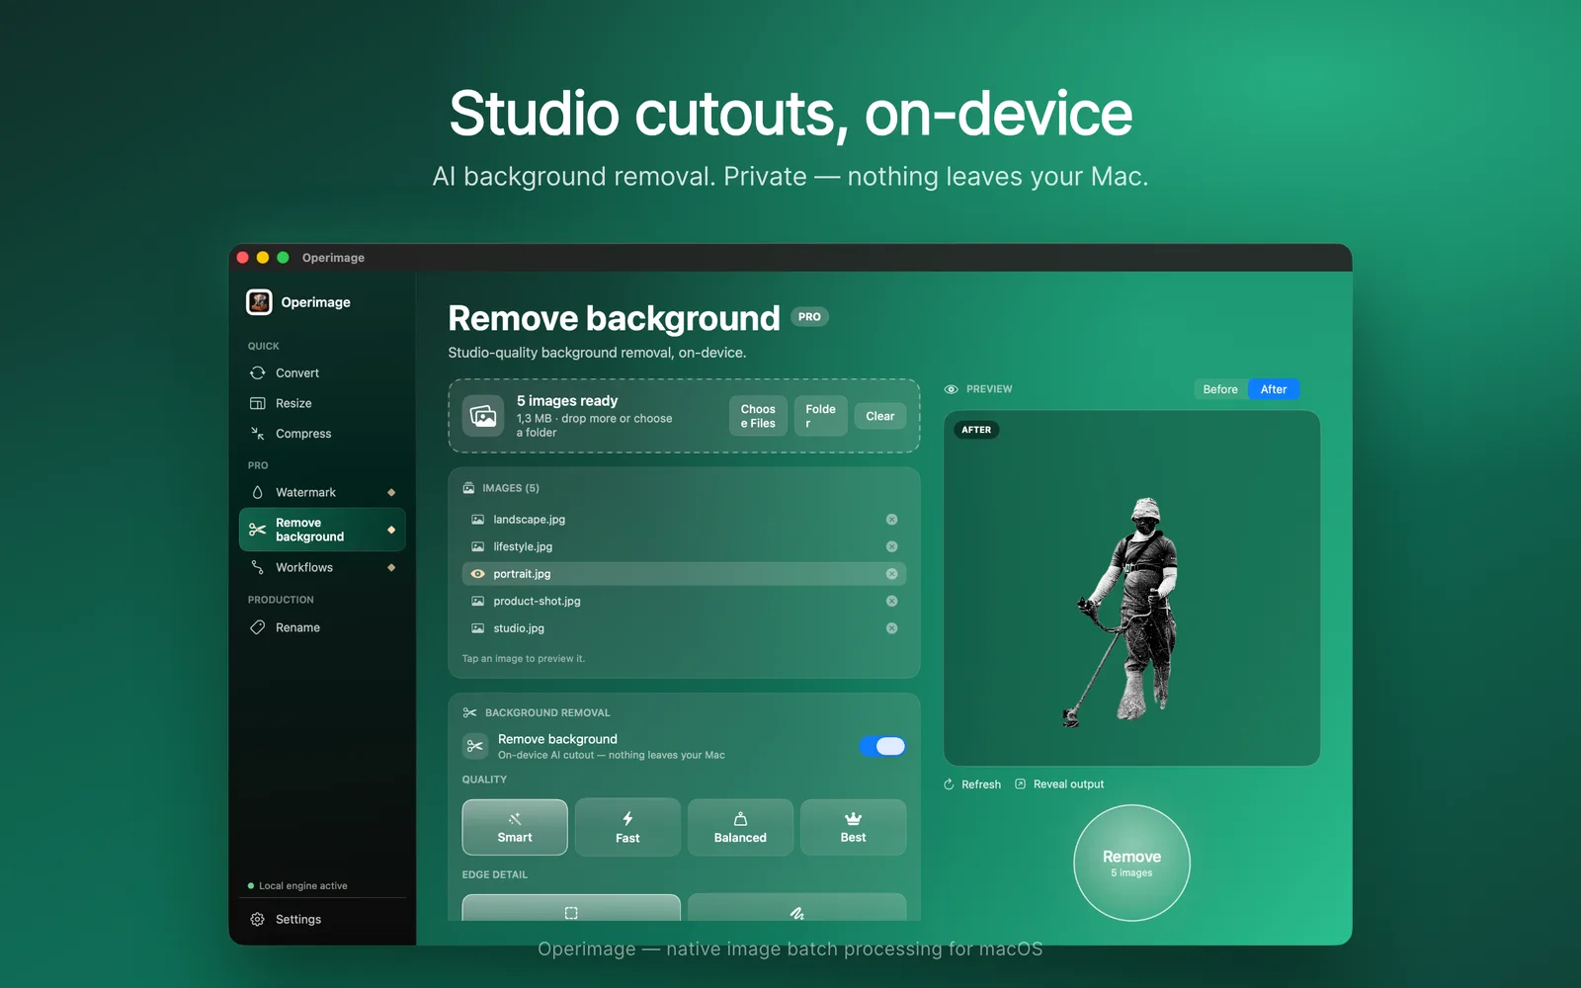The width and height of the screenshot is (1581, 988).
Task: Open Settings at sidebar bottom
Action: (x=321, y=919)
